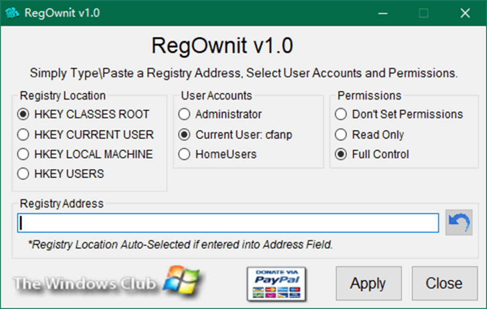This screenshot has height=309, width=487.
Task: Click the Donate via PayPal icon
Action: [x=276, y=283]
